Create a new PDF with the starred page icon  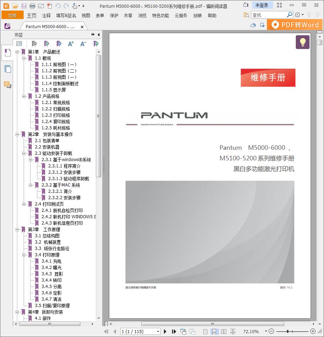coord(49,6)
